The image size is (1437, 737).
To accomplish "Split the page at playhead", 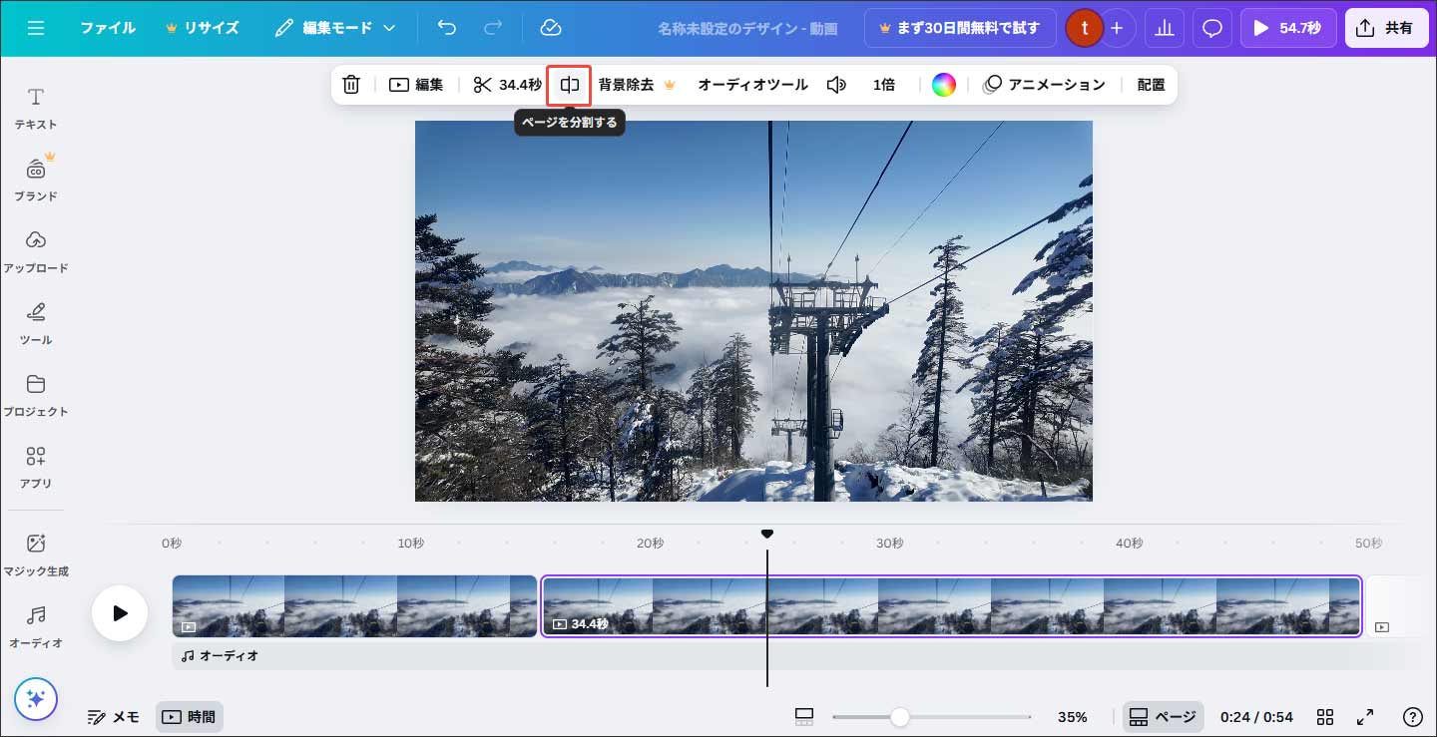I will point(570,85).
